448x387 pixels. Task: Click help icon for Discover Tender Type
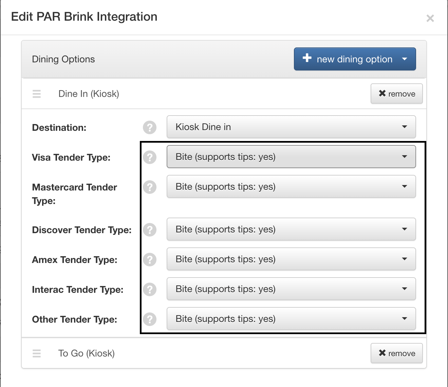coord(150,230)
